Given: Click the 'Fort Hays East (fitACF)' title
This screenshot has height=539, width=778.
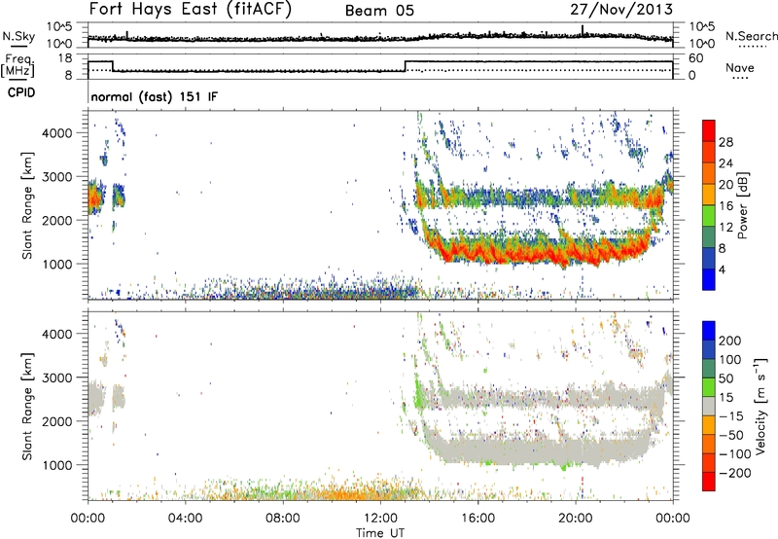Looking at the screenshot, I should click(x=191, y=10).
